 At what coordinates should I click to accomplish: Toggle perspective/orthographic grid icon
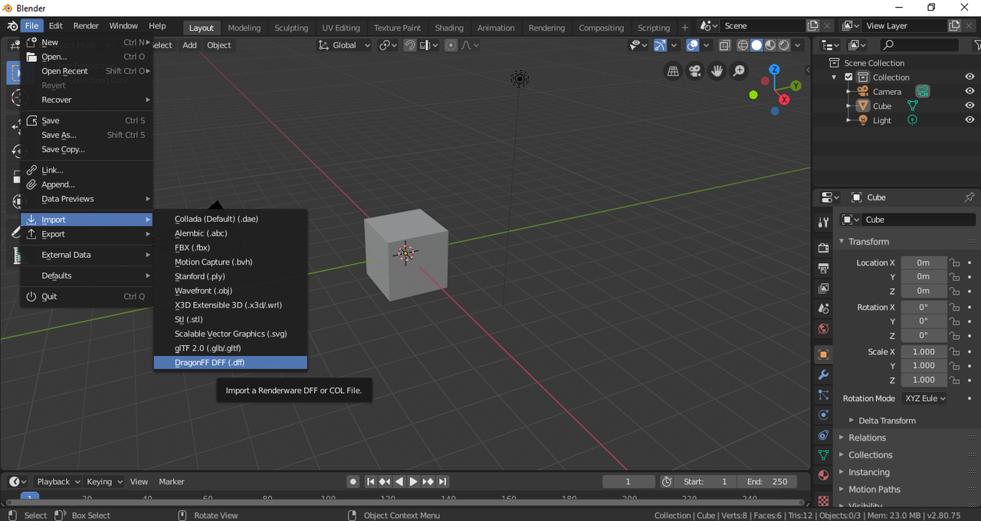[x=673, y=71]
